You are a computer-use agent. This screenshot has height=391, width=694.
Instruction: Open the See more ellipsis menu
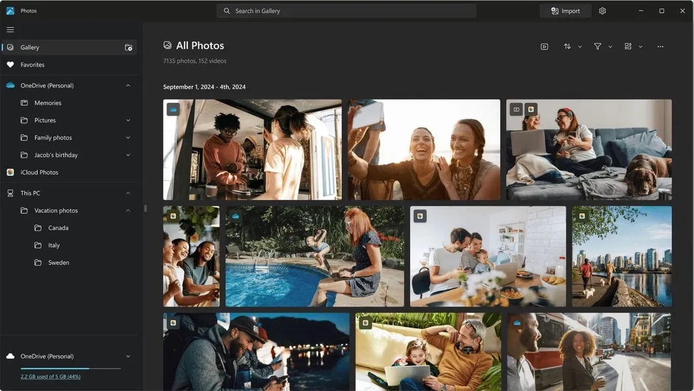(660, 46)
